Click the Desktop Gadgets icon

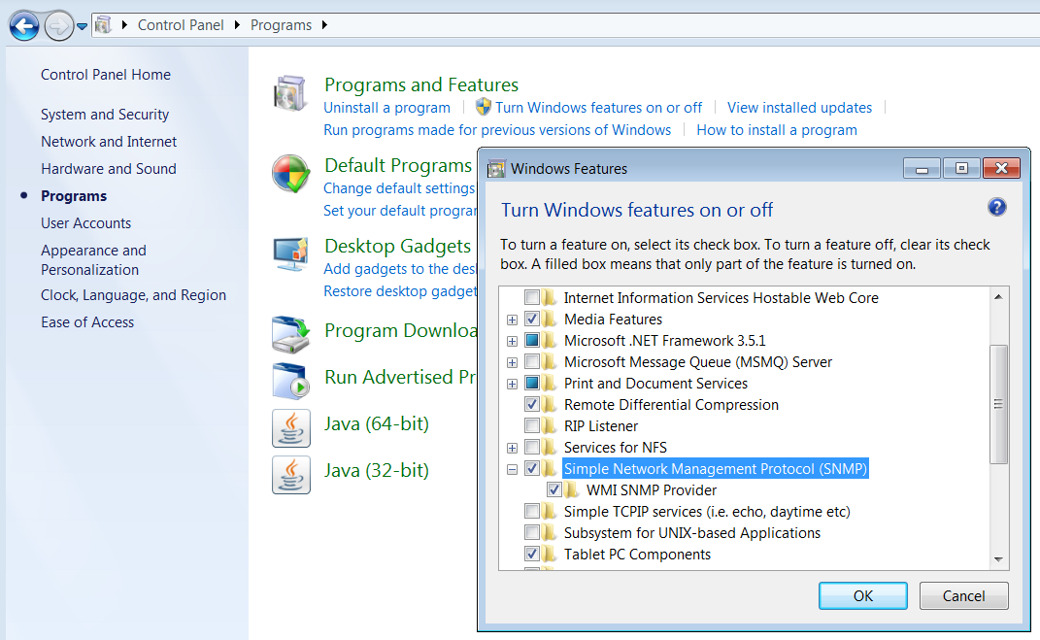point(290,254)
